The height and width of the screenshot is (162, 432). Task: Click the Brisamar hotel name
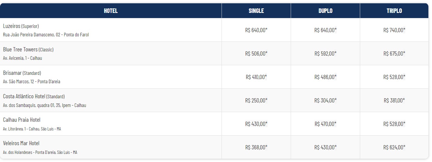tap(12, 73)
